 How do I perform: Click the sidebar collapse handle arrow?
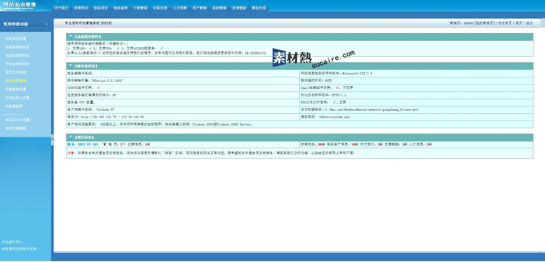click(52, 140)
